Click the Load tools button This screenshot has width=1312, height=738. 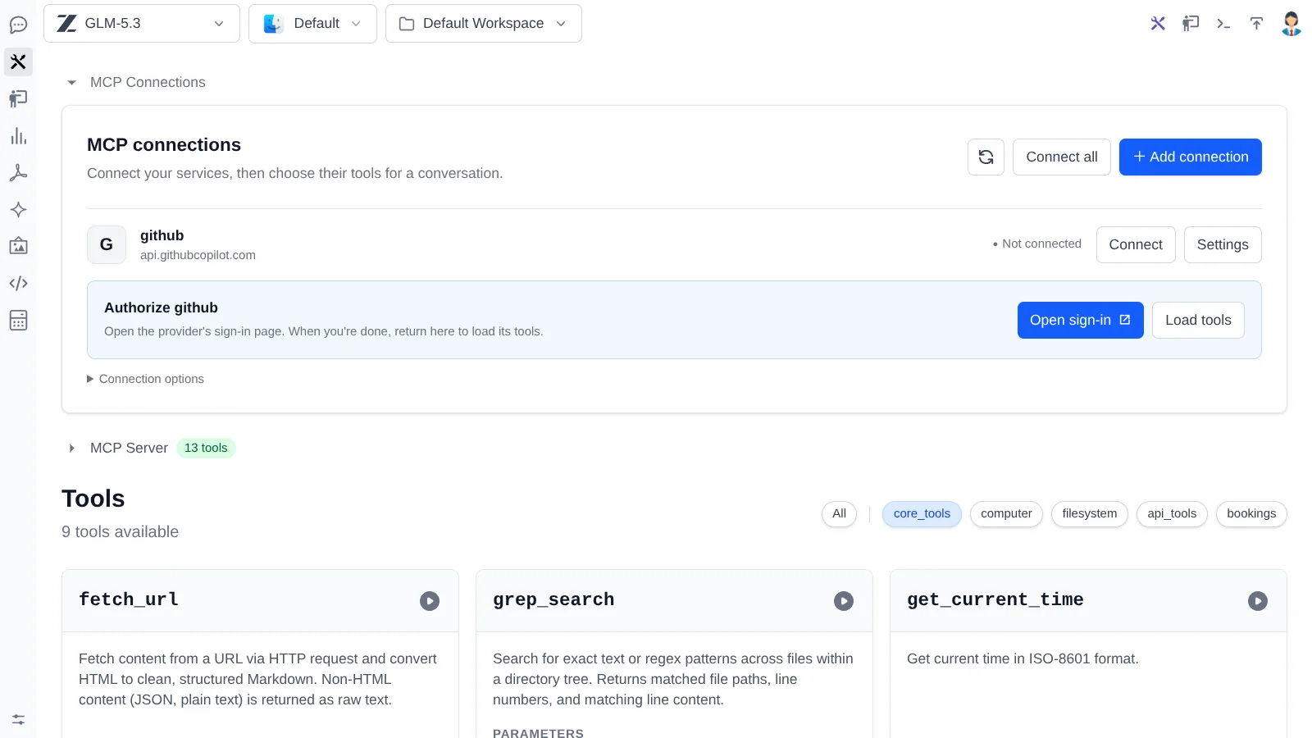click(x=1198, y=320)
